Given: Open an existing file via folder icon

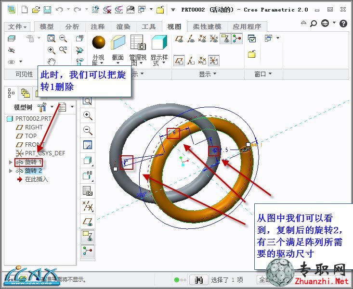Looking at the screenshot, I should [x=36, y=10].
